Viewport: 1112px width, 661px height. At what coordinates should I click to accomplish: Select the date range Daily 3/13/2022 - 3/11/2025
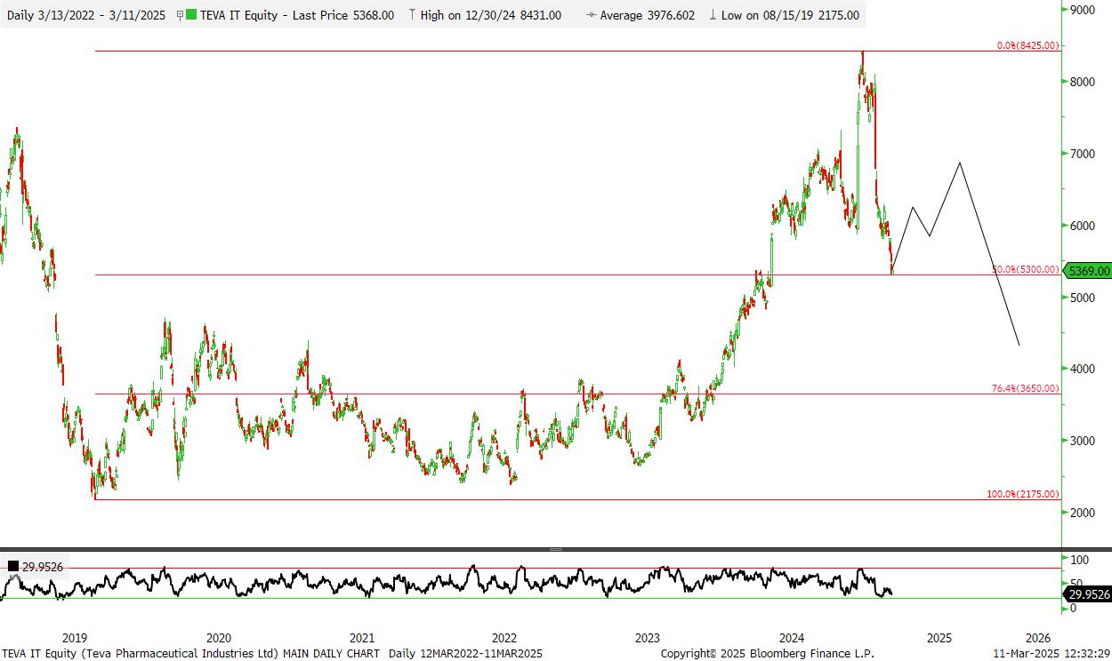coord(86,15)
